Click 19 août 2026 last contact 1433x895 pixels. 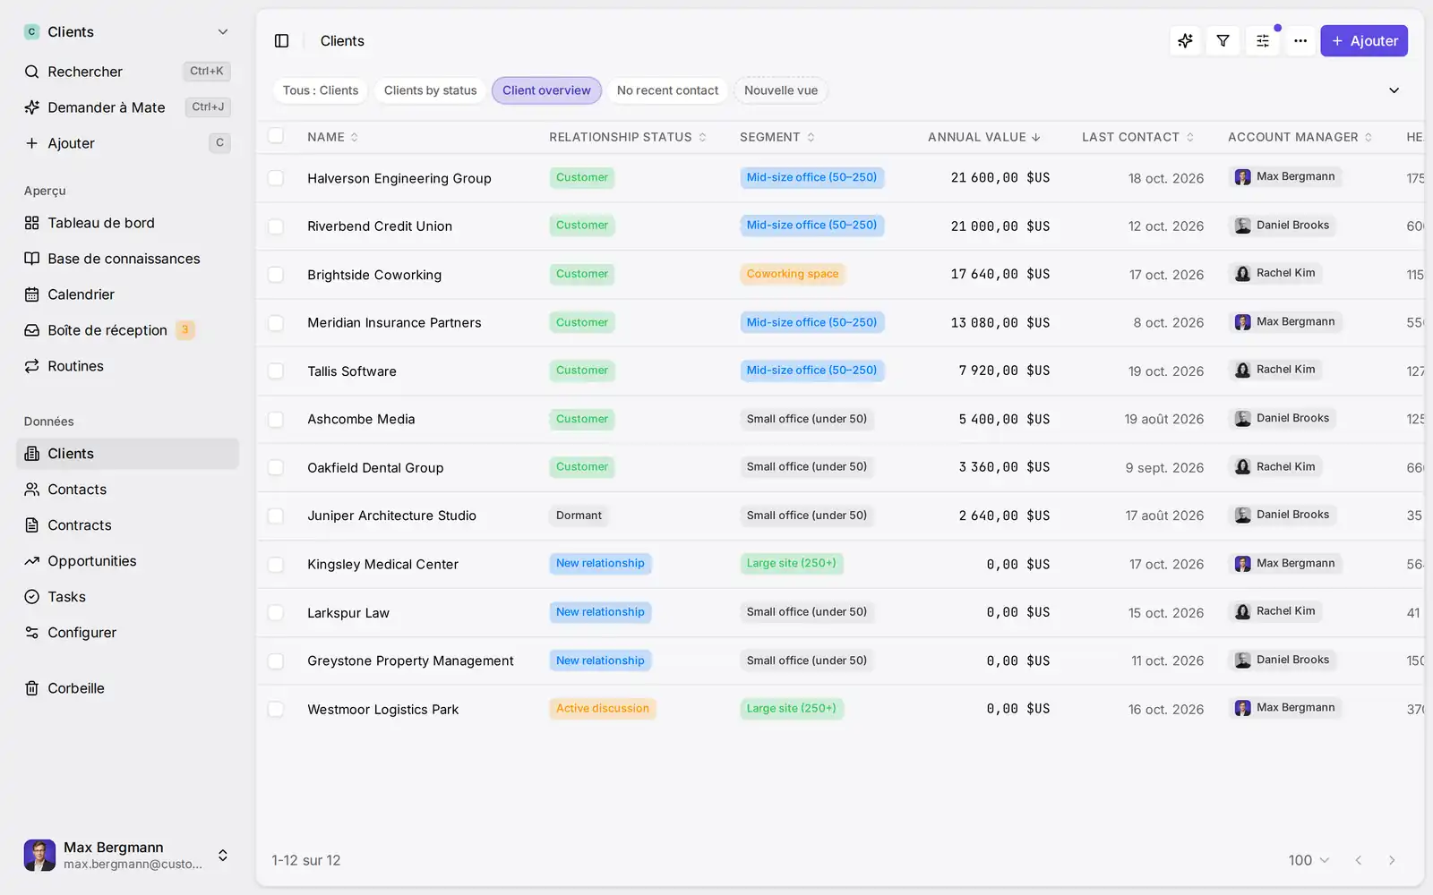1164,420
